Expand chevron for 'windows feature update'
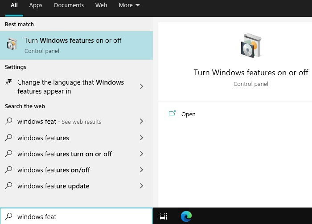312x224 pixels. click(141, 186)
